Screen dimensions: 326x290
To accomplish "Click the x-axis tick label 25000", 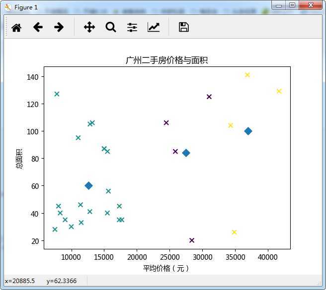I will click(169, 257).
